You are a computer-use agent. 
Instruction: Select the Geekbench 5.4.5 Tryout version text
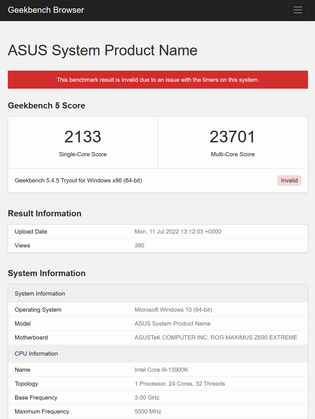78,180
